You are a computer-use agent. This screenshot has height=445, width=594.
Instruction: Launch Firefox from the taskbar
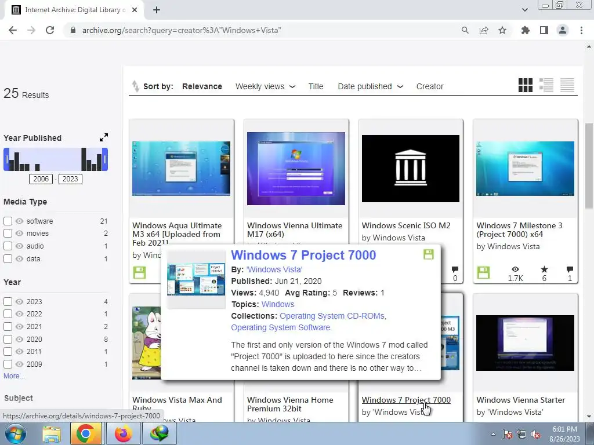click(123, 433)
